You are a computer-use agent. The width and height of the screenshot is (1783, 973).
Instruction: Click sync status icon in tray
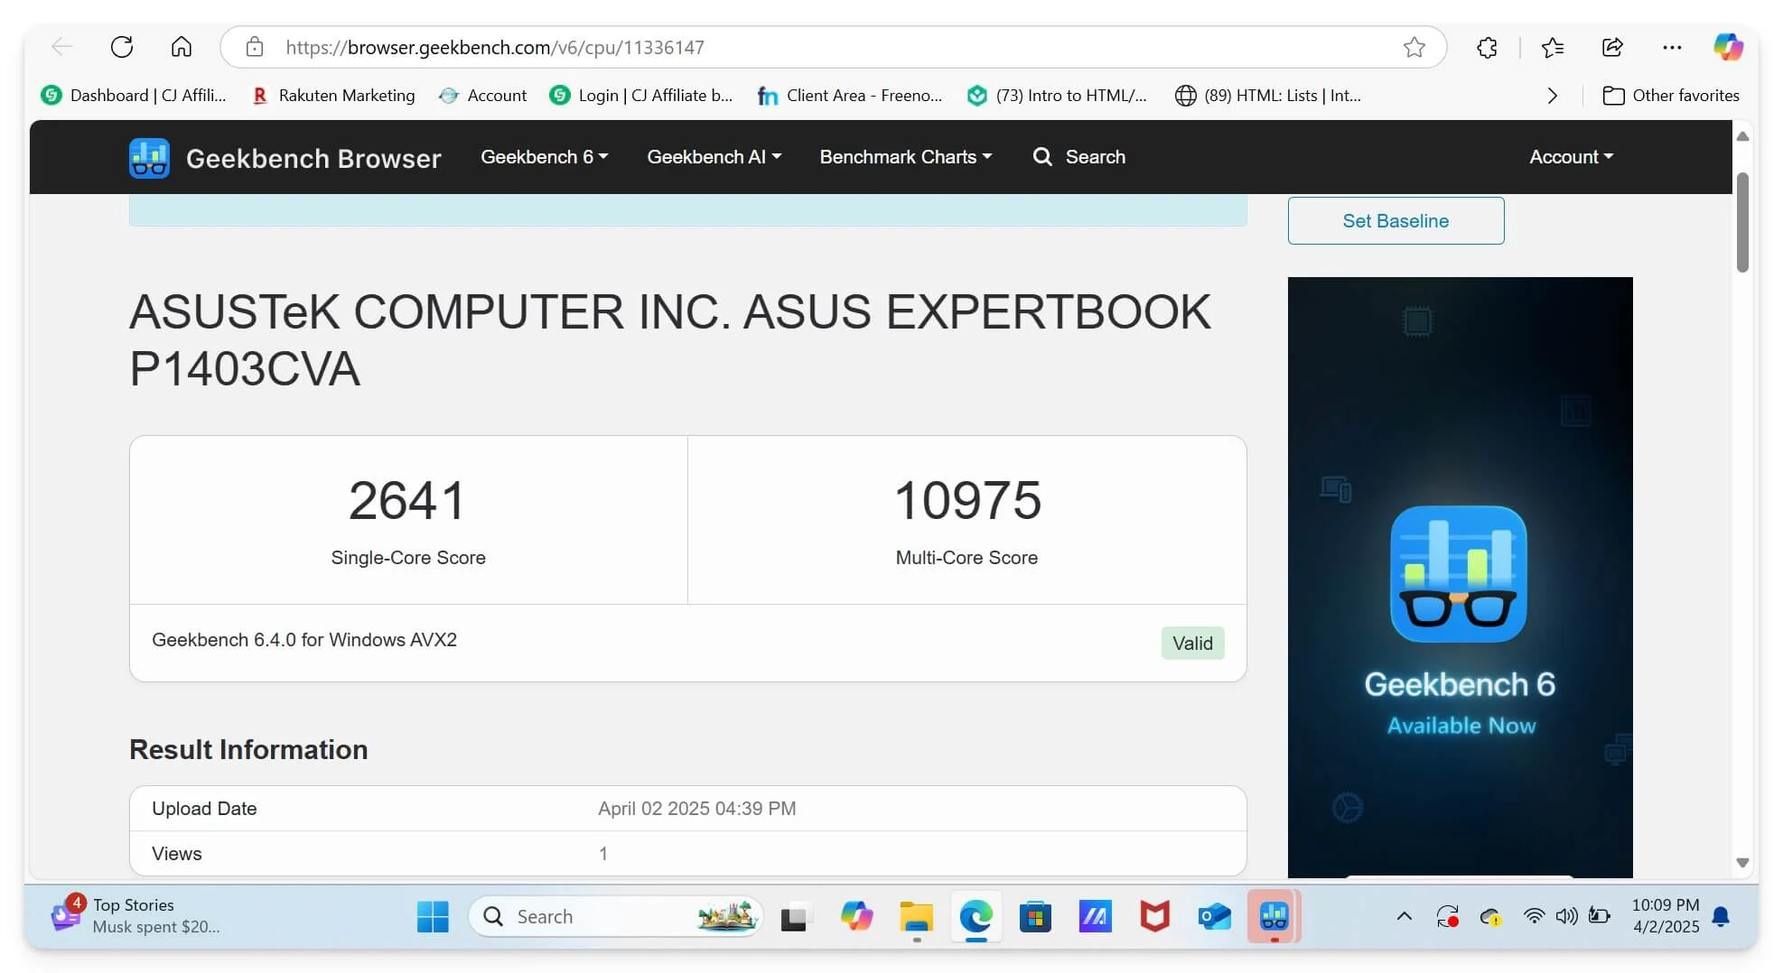pyautogui.click(x=1448, y=917)
